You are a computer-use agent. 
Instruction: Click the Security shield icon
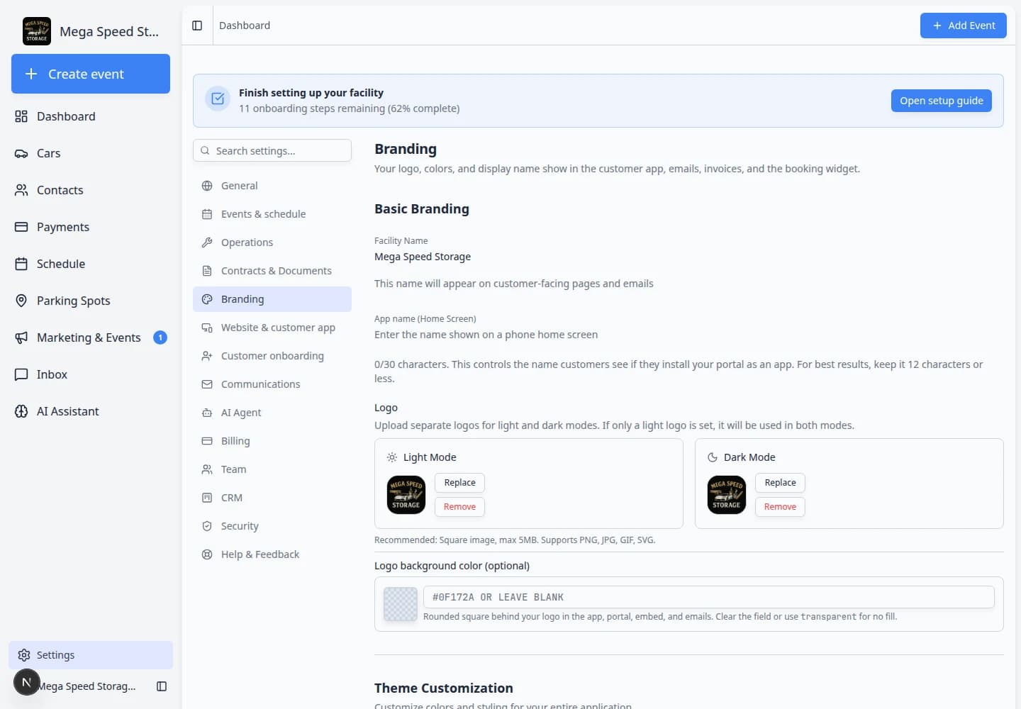(207, 526)
